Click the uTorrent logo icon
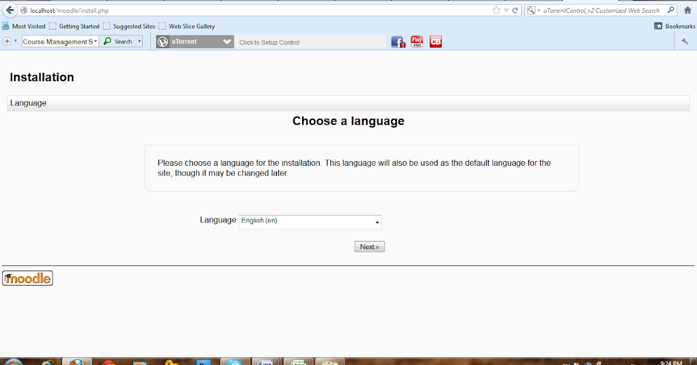This screenshot has width=697, height=365. [x=163, y=41]
